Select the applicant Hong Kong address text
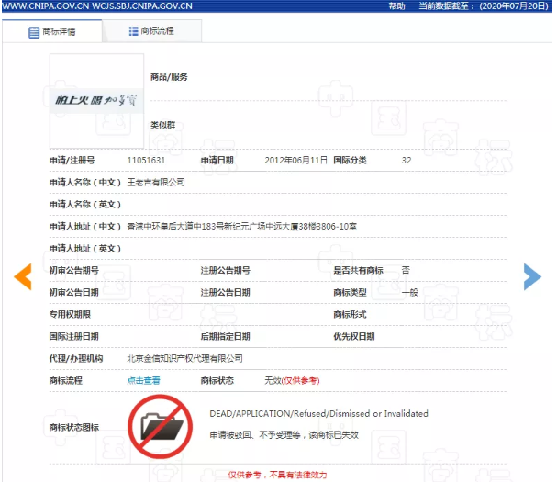Screen dimensions: 557x482 point(242,227)
